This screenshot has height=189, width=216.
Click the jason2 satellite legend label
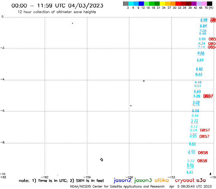[x=123, y=180]
